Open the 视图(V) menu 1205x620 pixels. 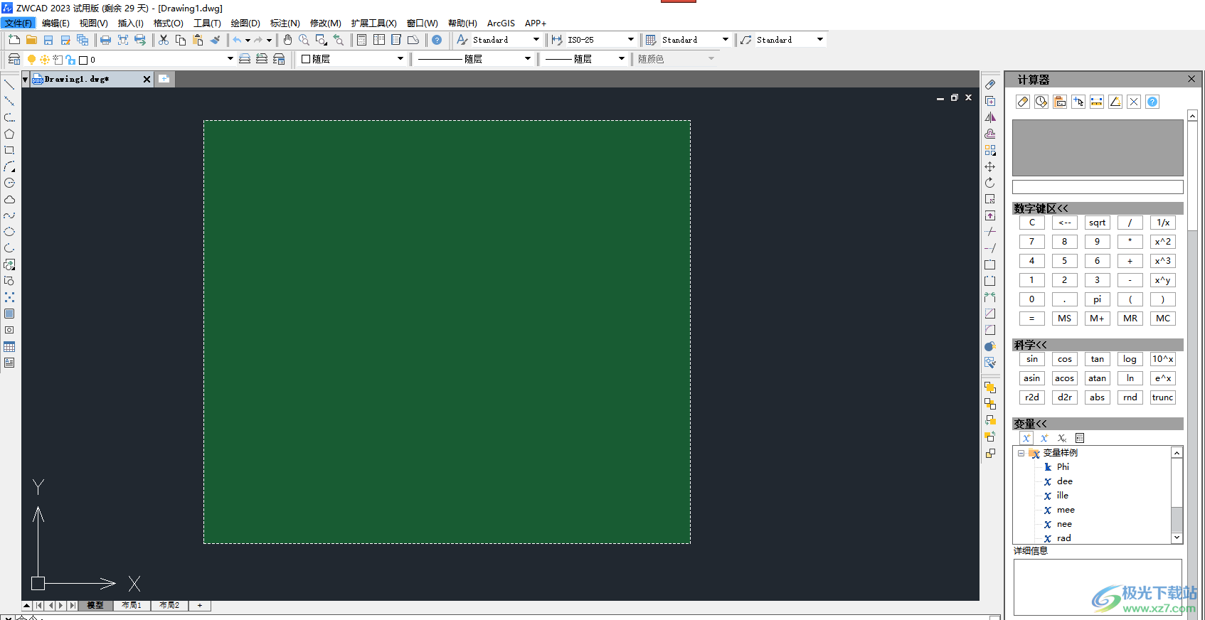93,23
